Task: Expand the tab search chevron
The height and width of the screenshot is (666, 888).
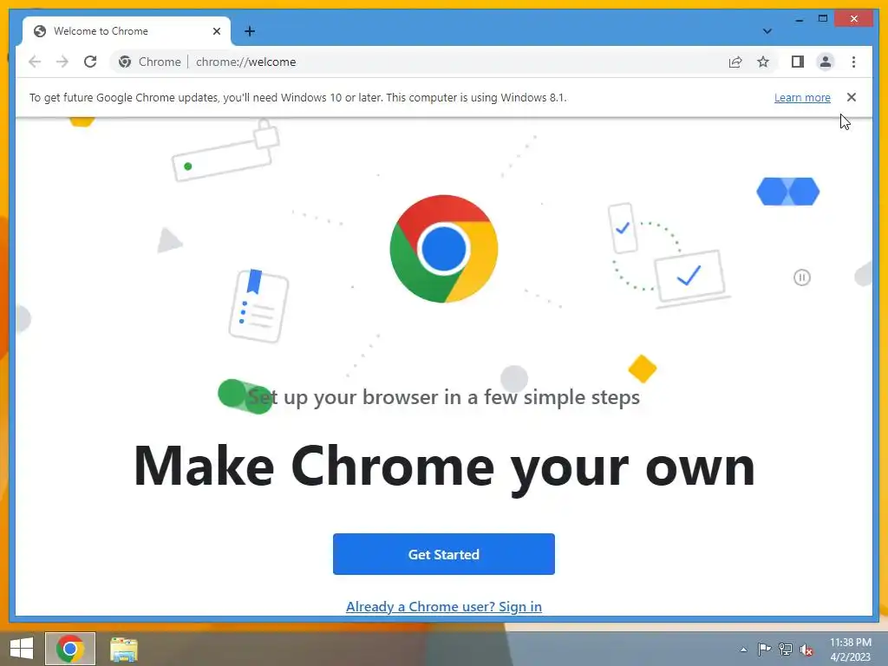Action: [x=767, y=31]
